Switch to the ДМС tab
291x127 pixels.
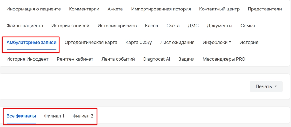[x=193, y=26]
